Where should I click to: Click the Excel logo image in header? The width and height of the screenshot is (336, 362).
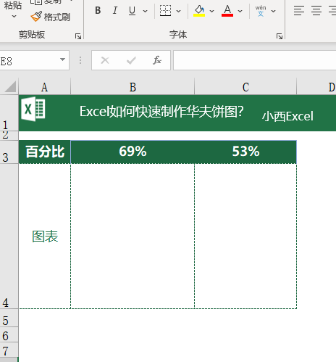[33, 109]
